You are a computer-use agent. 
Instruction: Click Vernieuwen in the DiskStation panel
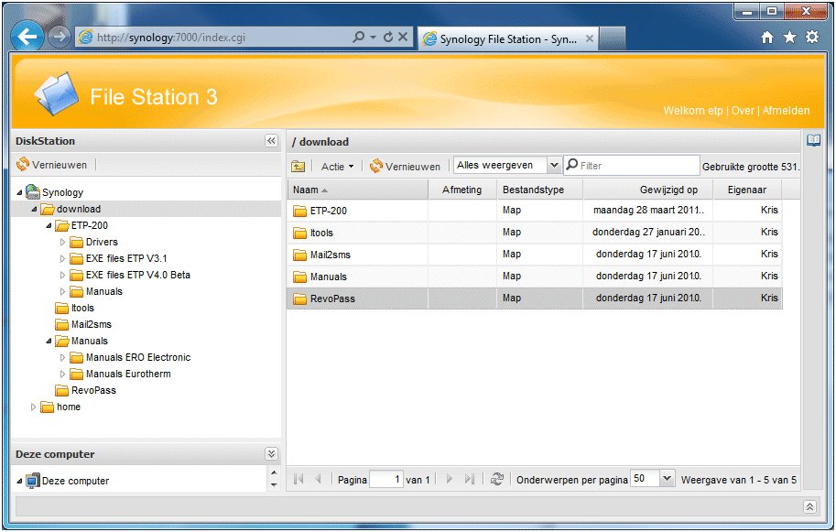tap(51, 165)
